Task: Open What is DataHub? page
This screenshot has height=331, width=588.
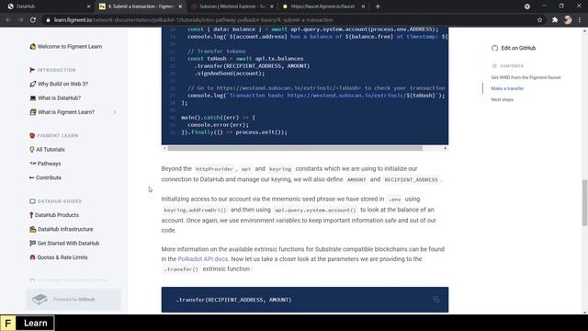Action: pos(55,98)
